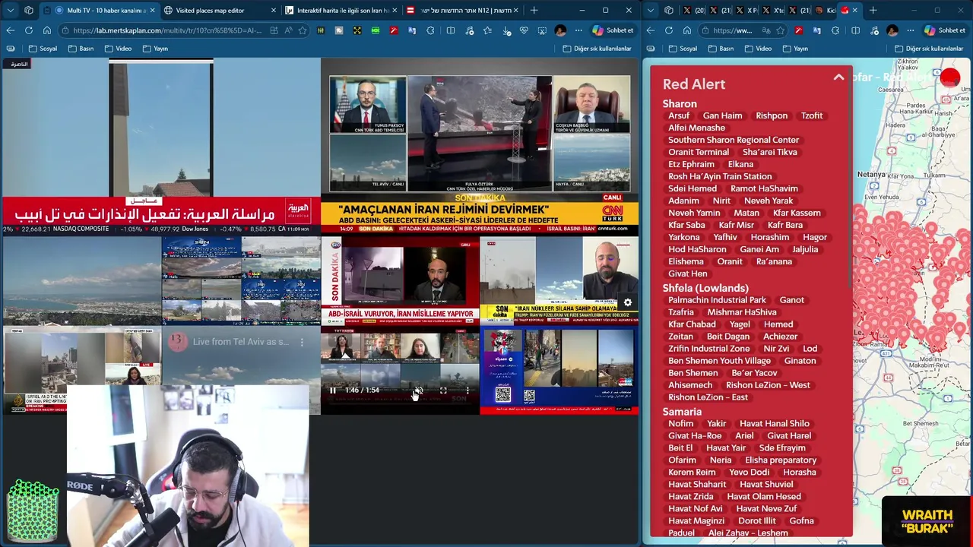This screenshot has height=547, width=973.
Task: Open Sohbet et Copilot in right browser
Action: (945, 30)
